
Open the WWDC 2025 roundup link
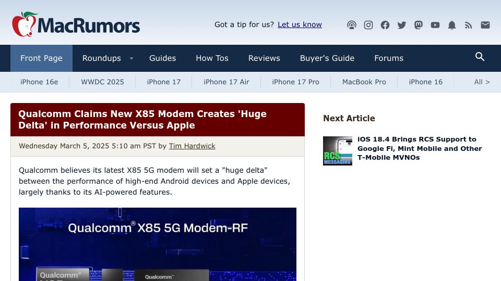click(103, 82)
